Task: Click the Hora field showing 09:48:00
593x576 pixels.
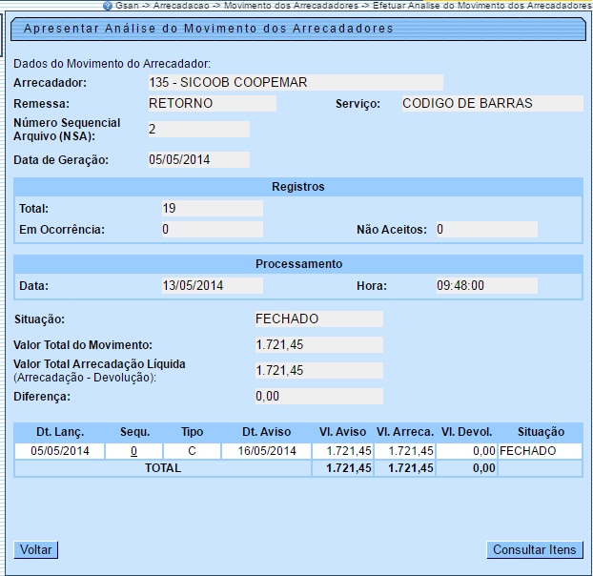Action: click(485, 285)
